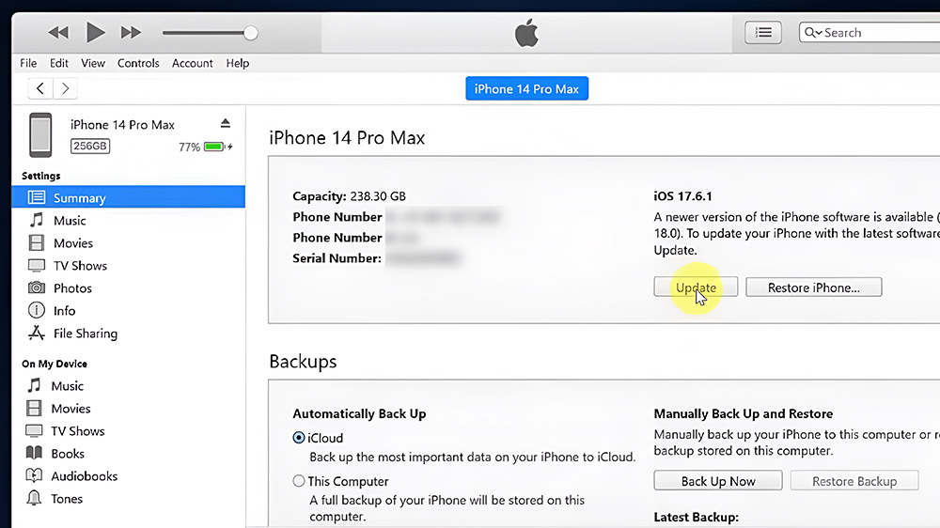Click the Restore Backup button
940x528 pixels.
tap(854, 481)
